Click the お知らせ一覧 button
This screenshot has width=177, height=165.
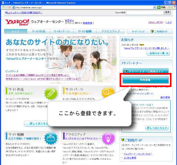point(158,53)
